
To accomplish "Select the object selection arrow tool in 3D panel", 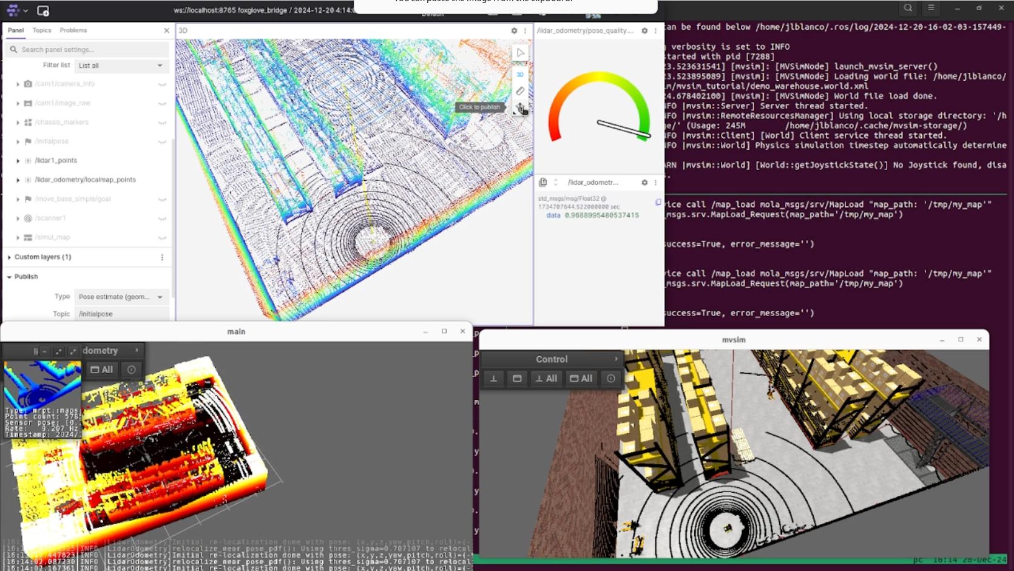I will pyautogui.click(x=520, y=53).
